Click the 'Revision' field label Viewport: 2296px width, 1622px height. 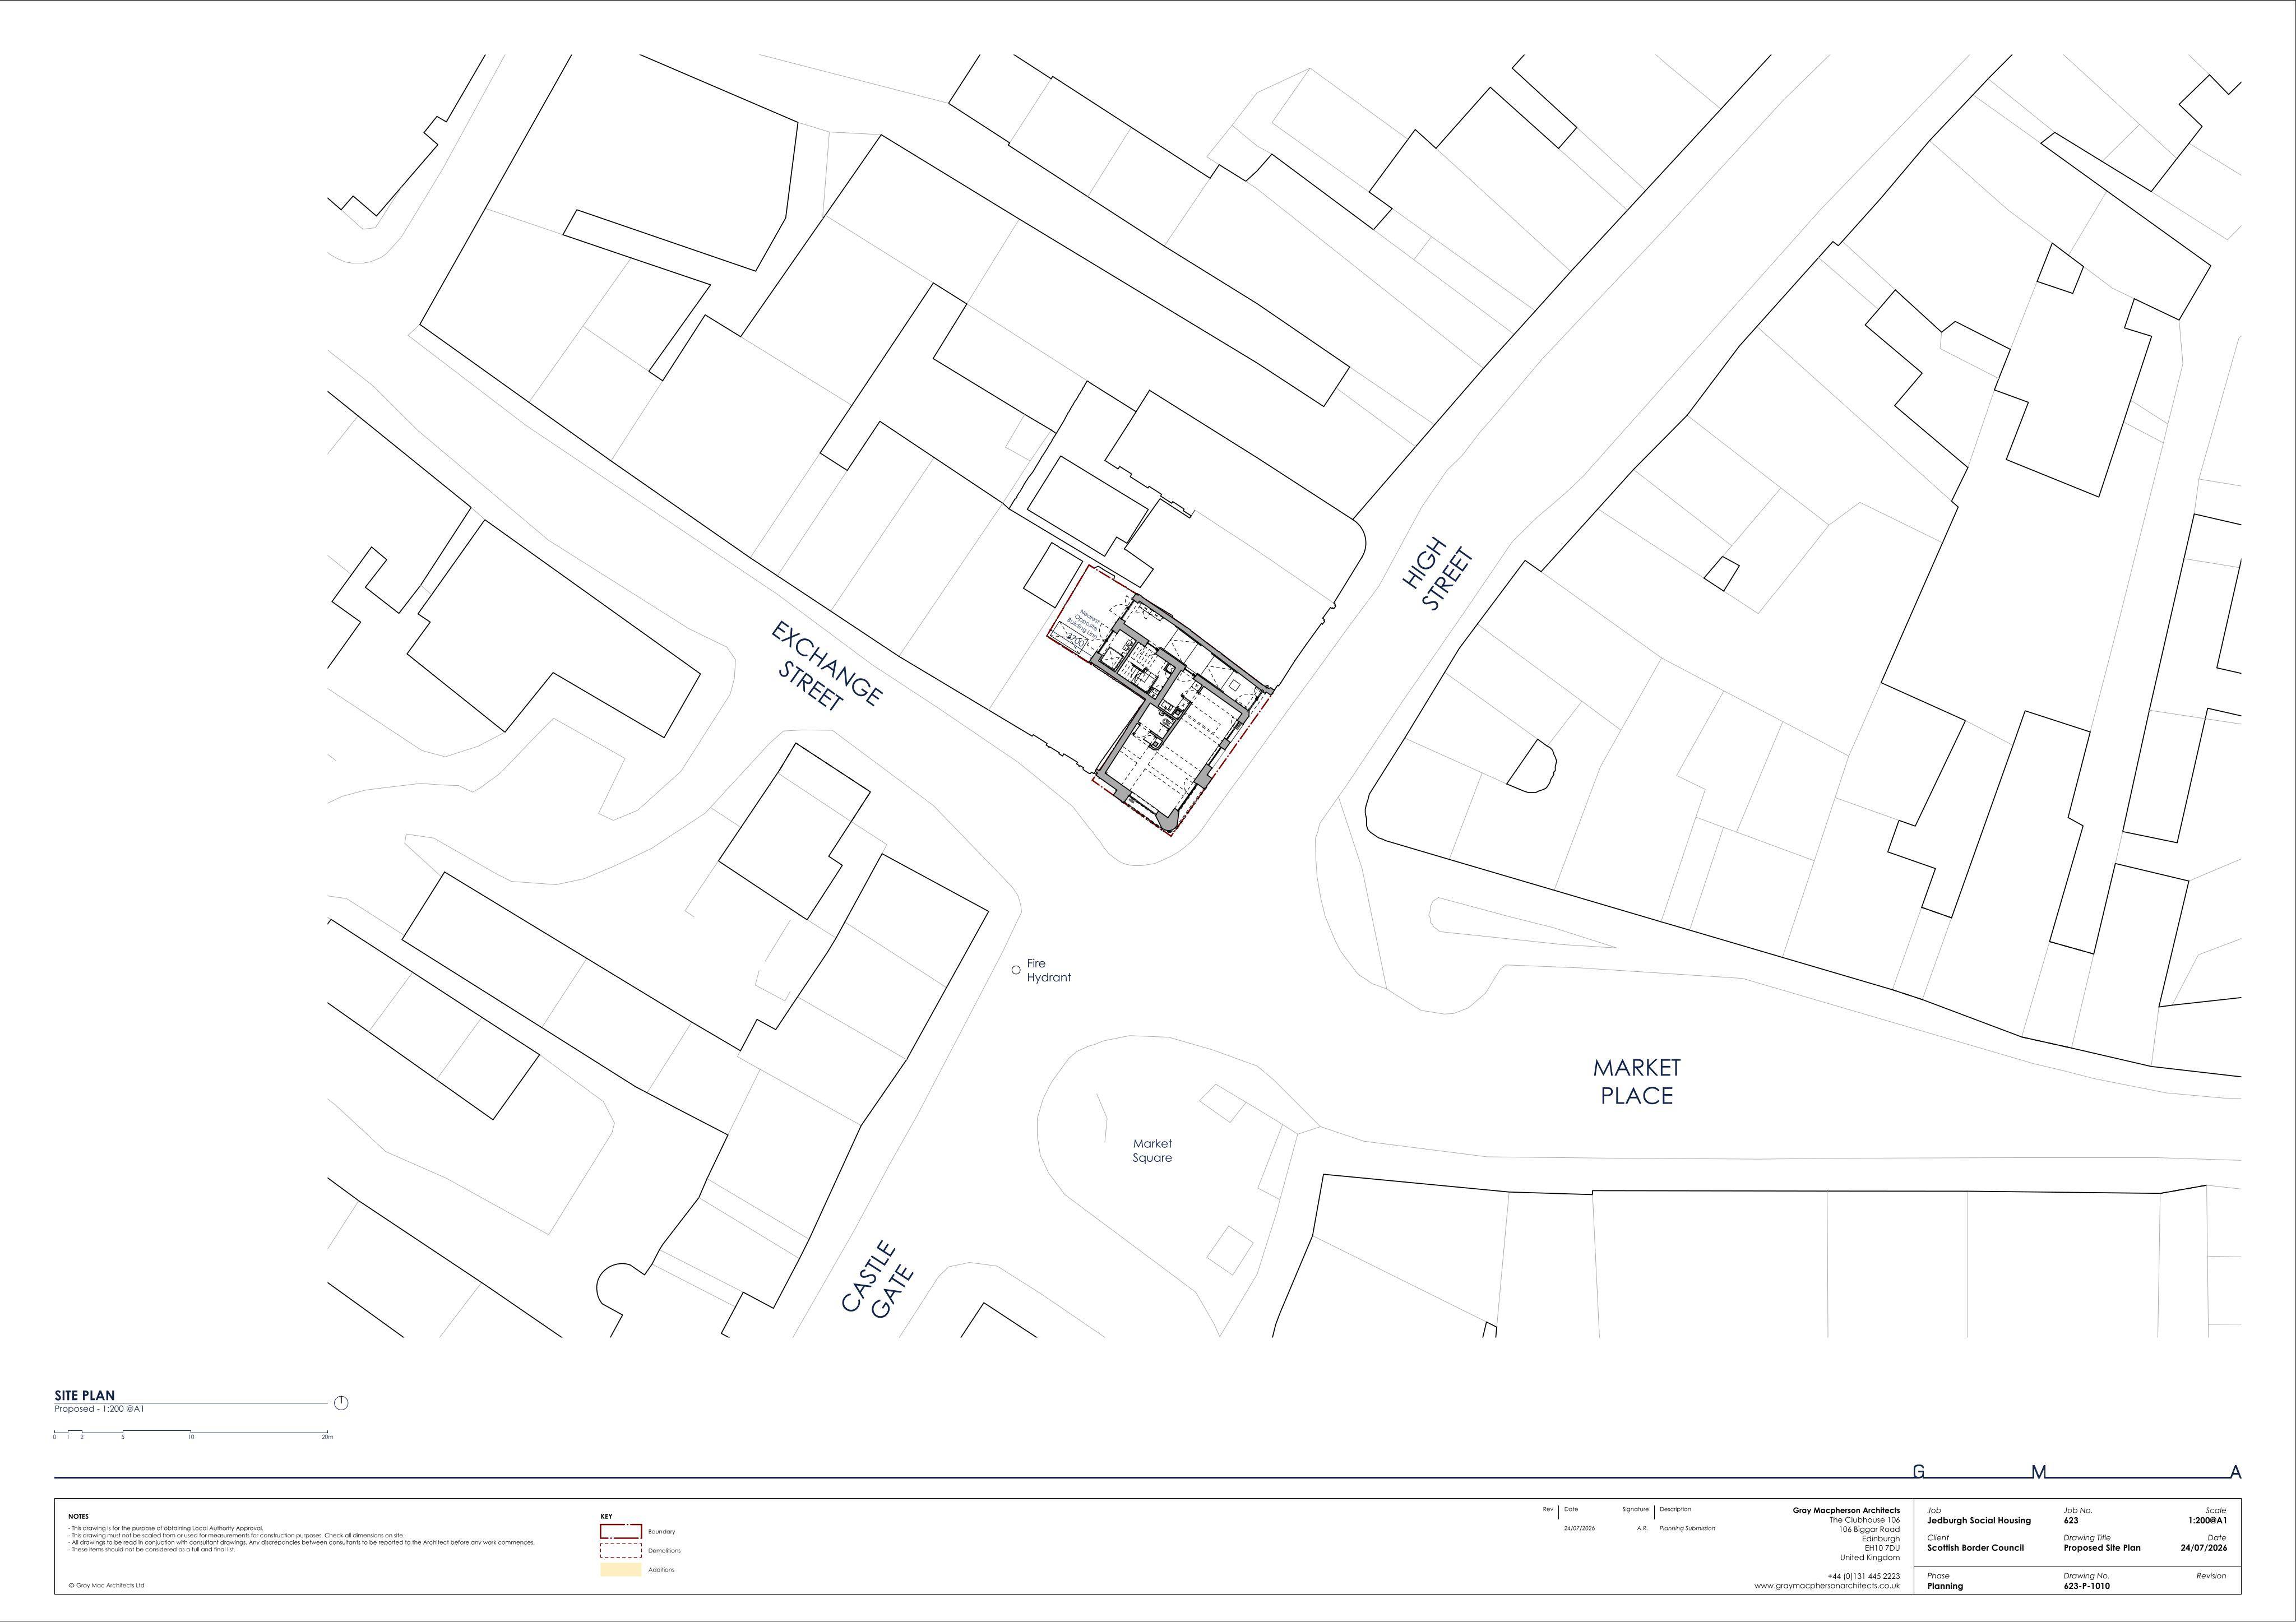click(2211, 1575)
